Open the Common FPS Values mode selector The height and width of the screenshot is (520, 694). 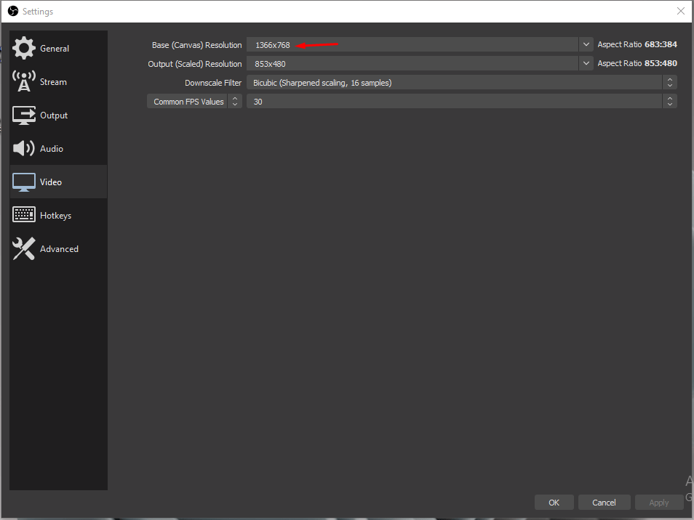234,101
